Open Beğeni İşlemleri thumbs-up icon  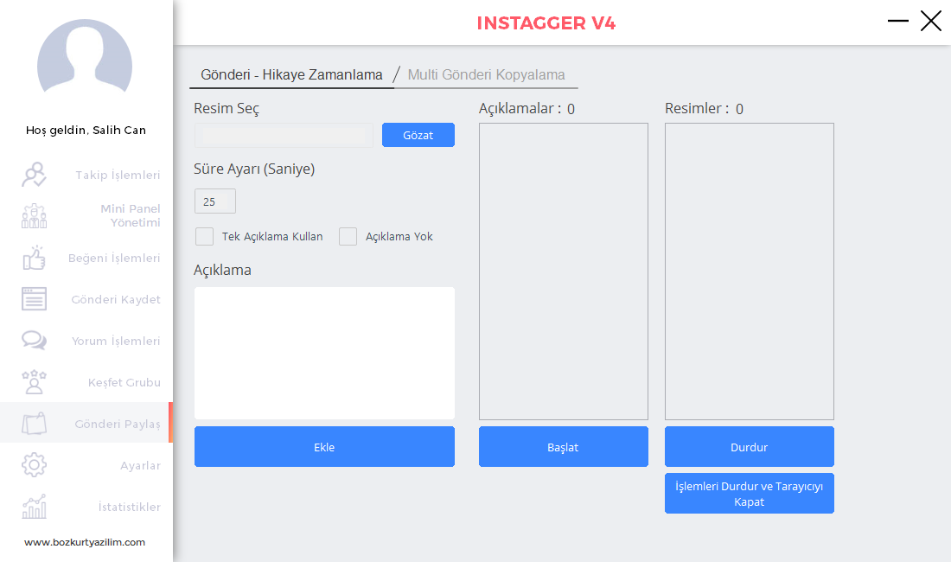[x=34, y=258]
